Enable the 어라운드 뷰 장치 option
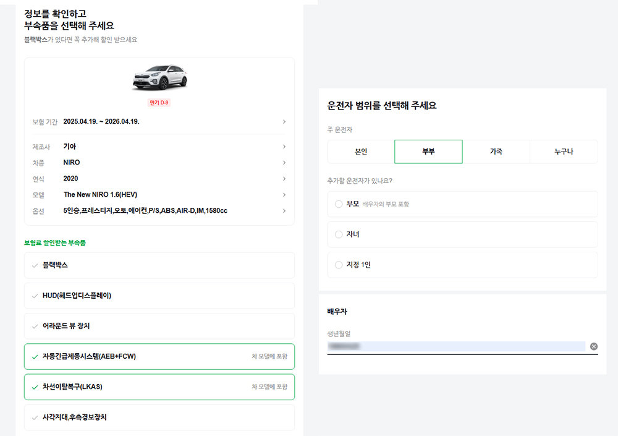This screenshot has width=618, height=436. point(35,326)
